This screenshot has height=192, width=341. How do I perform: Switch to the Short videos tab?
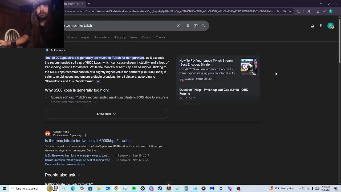pyautogui.click(x=102, y=37)
